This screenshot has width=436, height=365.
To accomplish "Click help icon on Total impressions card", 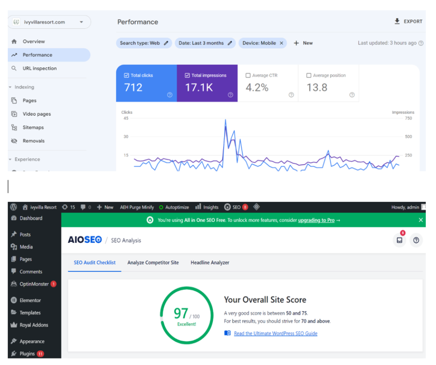I will tap(231, 95).
